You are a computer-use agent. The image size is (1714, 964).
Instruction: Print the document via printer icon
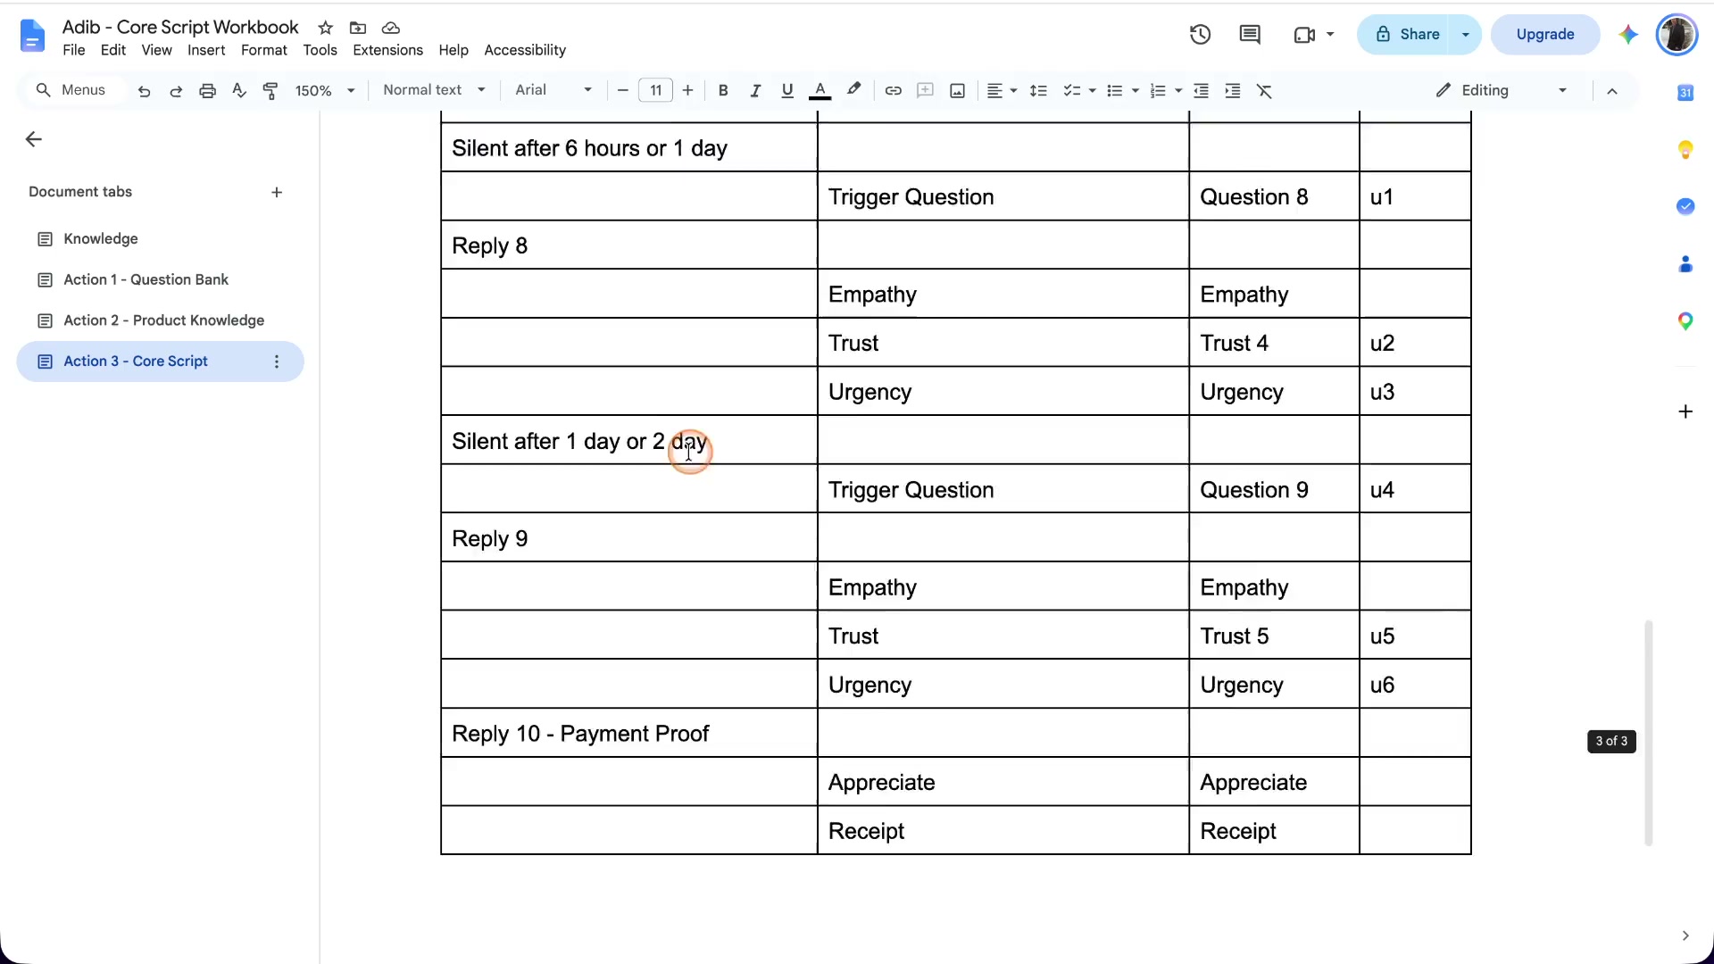coord(207,90)
